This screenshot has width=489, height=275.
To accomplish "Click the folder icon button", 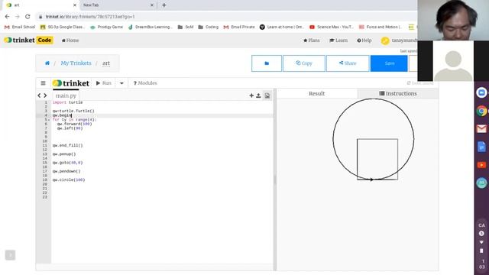I will pos(267,63).
